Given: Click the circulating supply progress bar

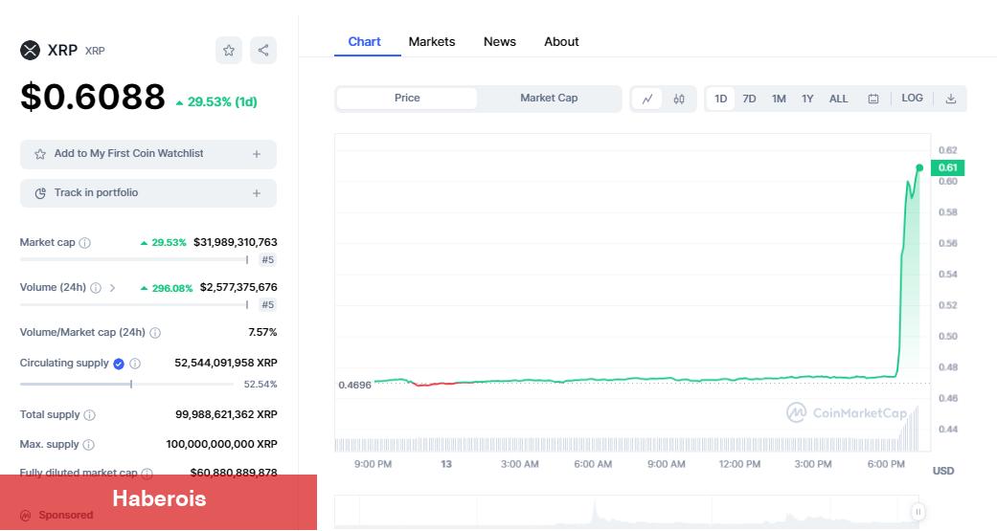Looking at the screenshot, I should (127, 385).
